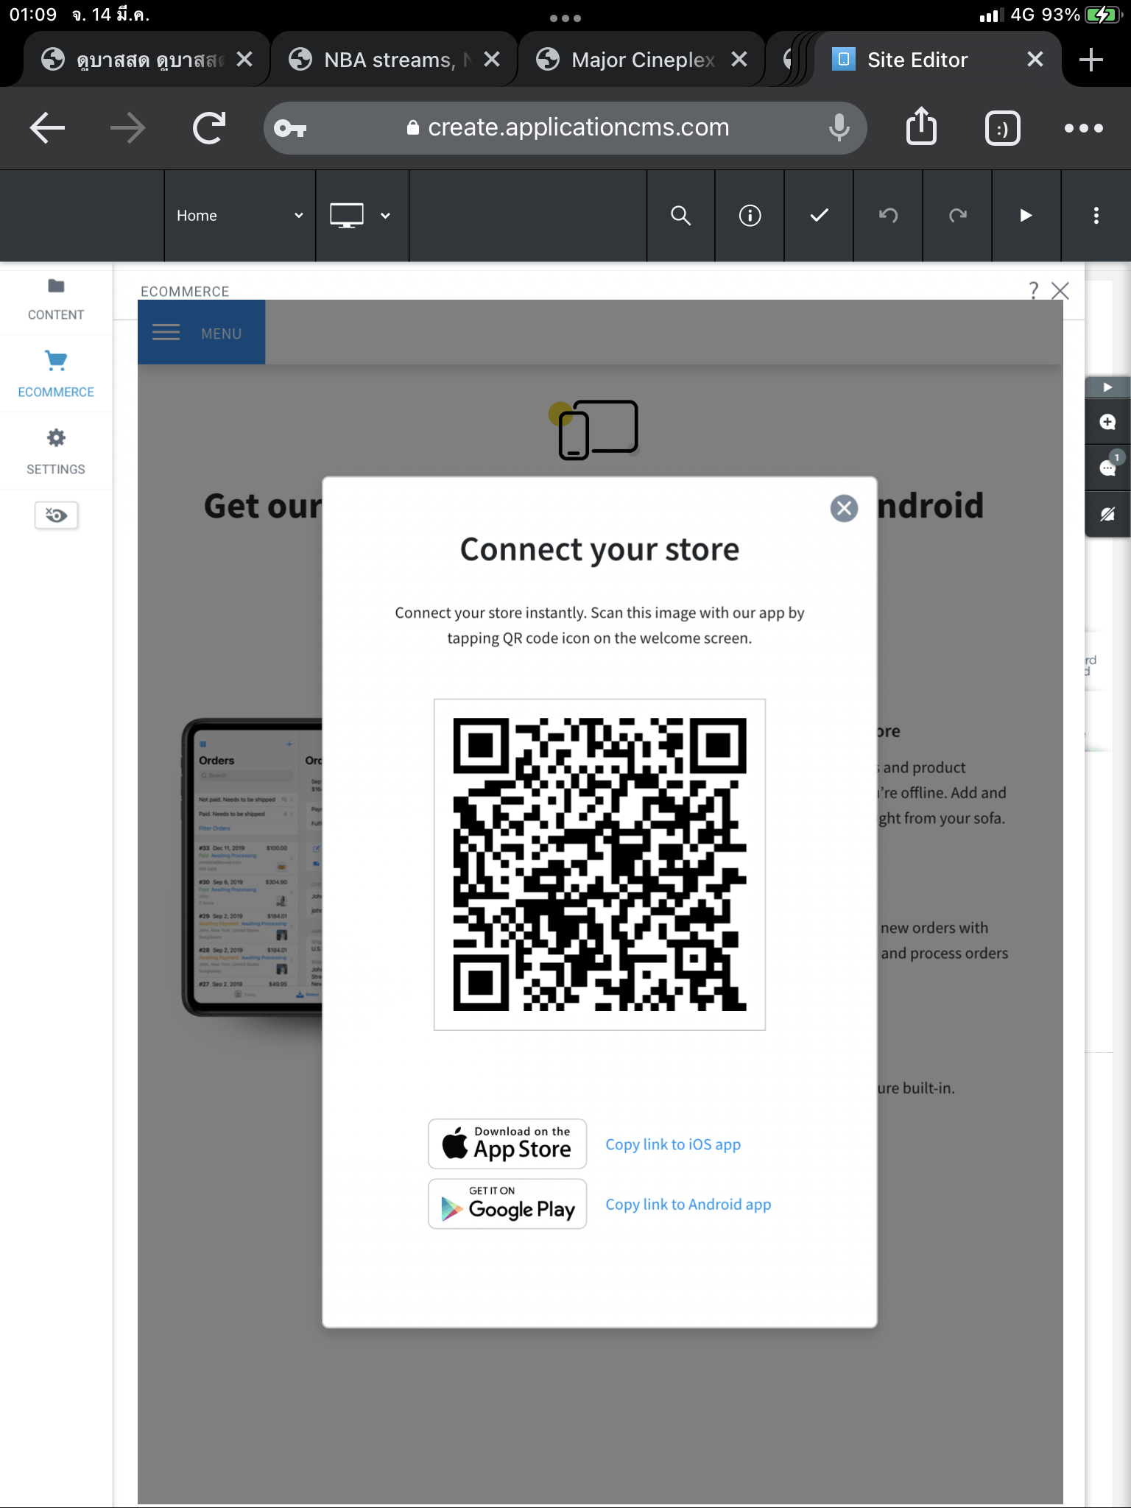Close the ดูบาสสด browser tab
1131x1508 pixels.
click(x=244, y=60)
